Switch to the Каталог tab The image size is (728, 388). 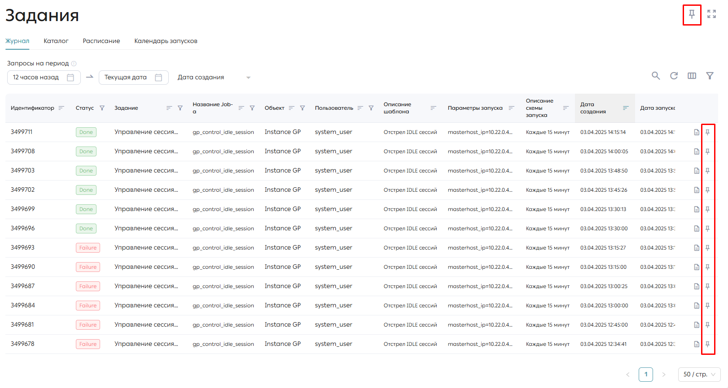(56, 41)
